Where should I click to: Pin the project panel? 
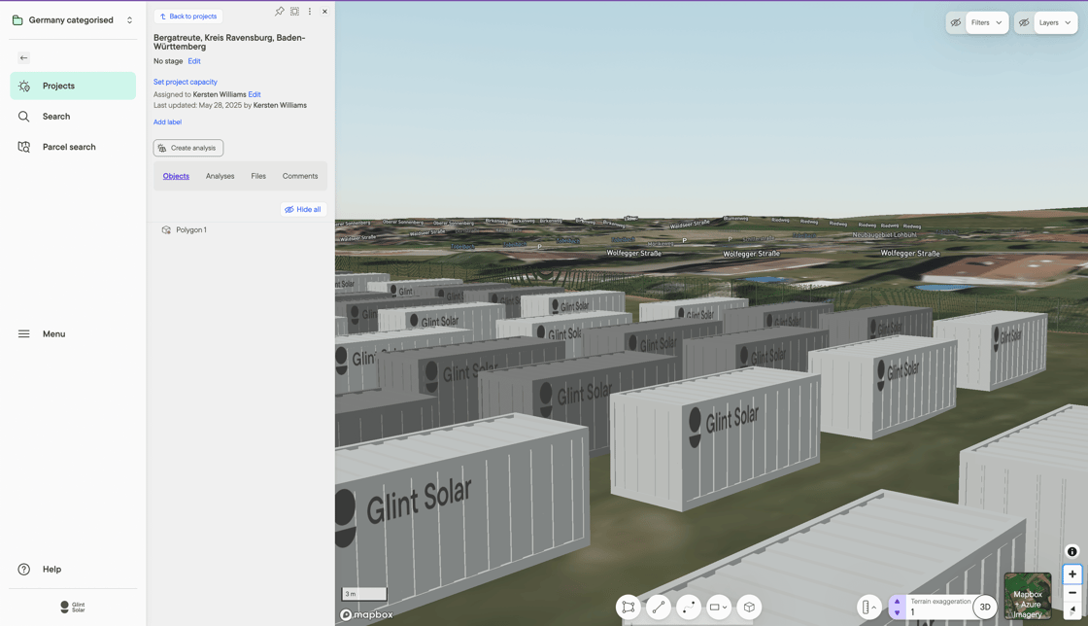(x=279, y=11)
